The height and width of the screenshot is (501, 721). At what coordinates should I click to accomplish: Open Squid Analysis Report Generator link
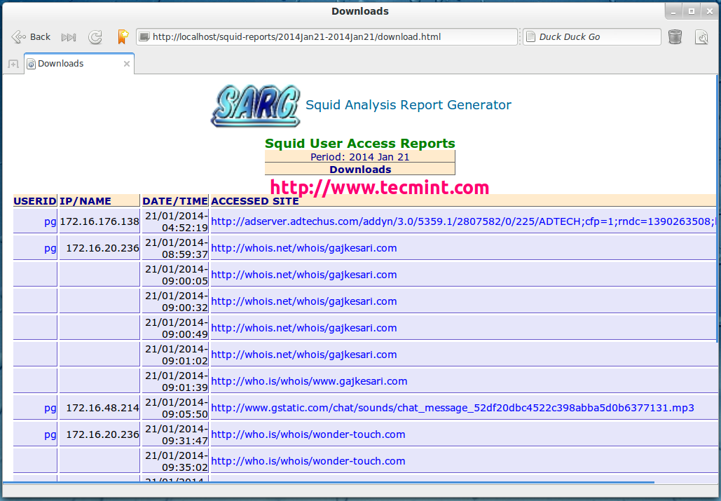(x=408, y=105)
